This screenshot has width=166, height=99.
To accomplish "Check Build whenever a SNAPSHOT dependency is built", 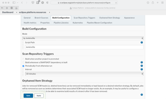I will [23, 62].
